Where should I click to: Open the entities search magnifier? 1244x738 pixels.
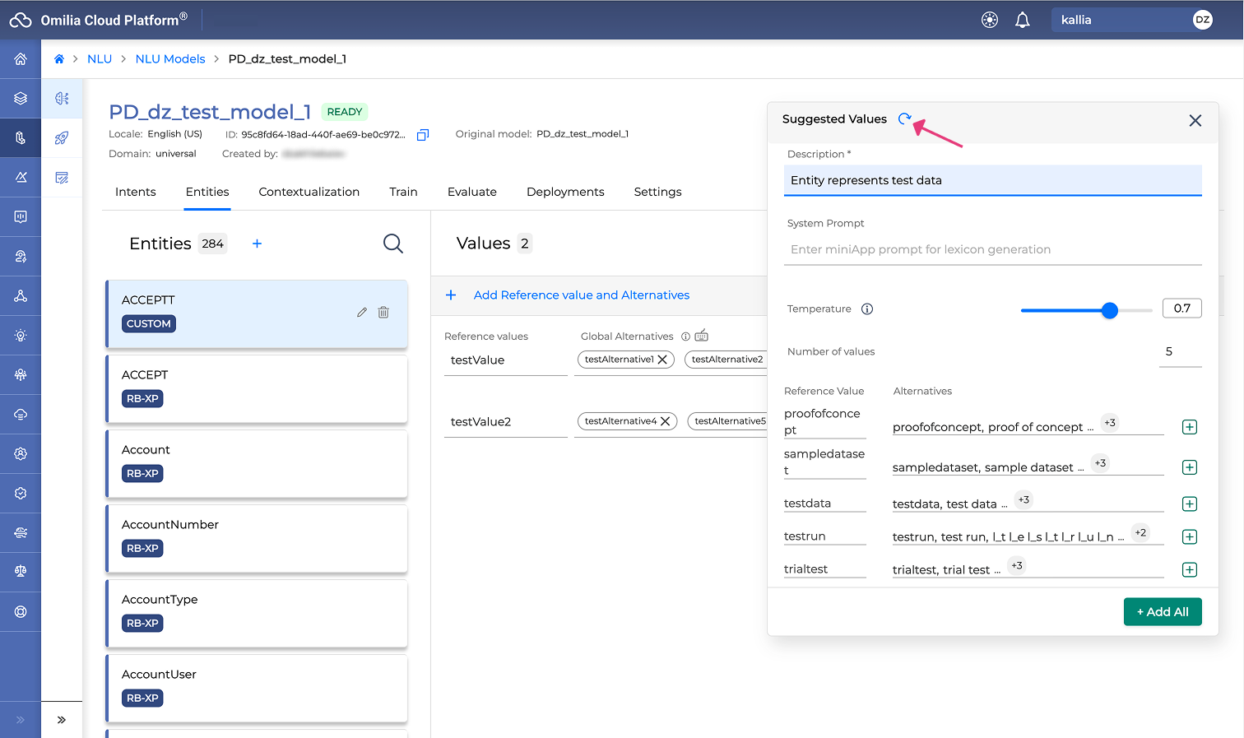[392, 244]
